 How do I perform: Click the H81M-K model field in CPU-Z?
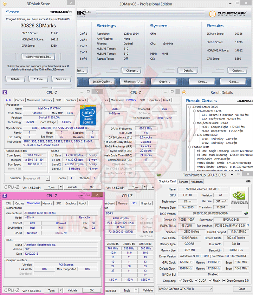(x=47, y=217)
